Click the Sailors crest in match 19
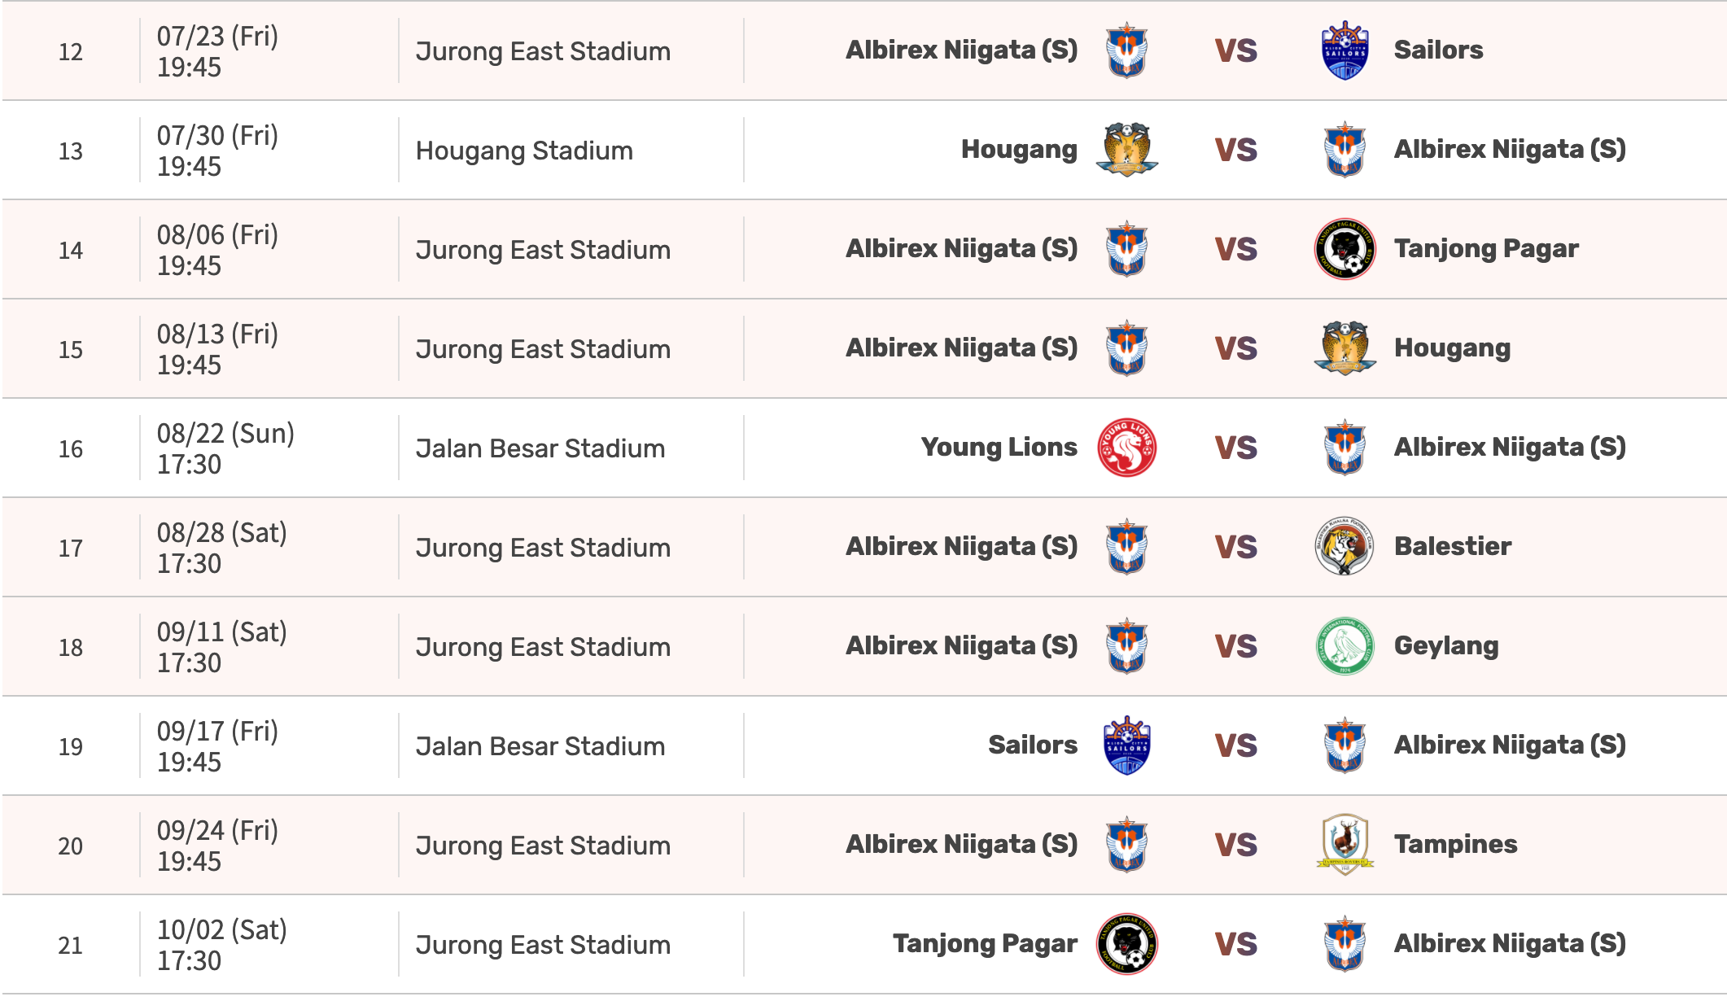 coord(1126,745)
